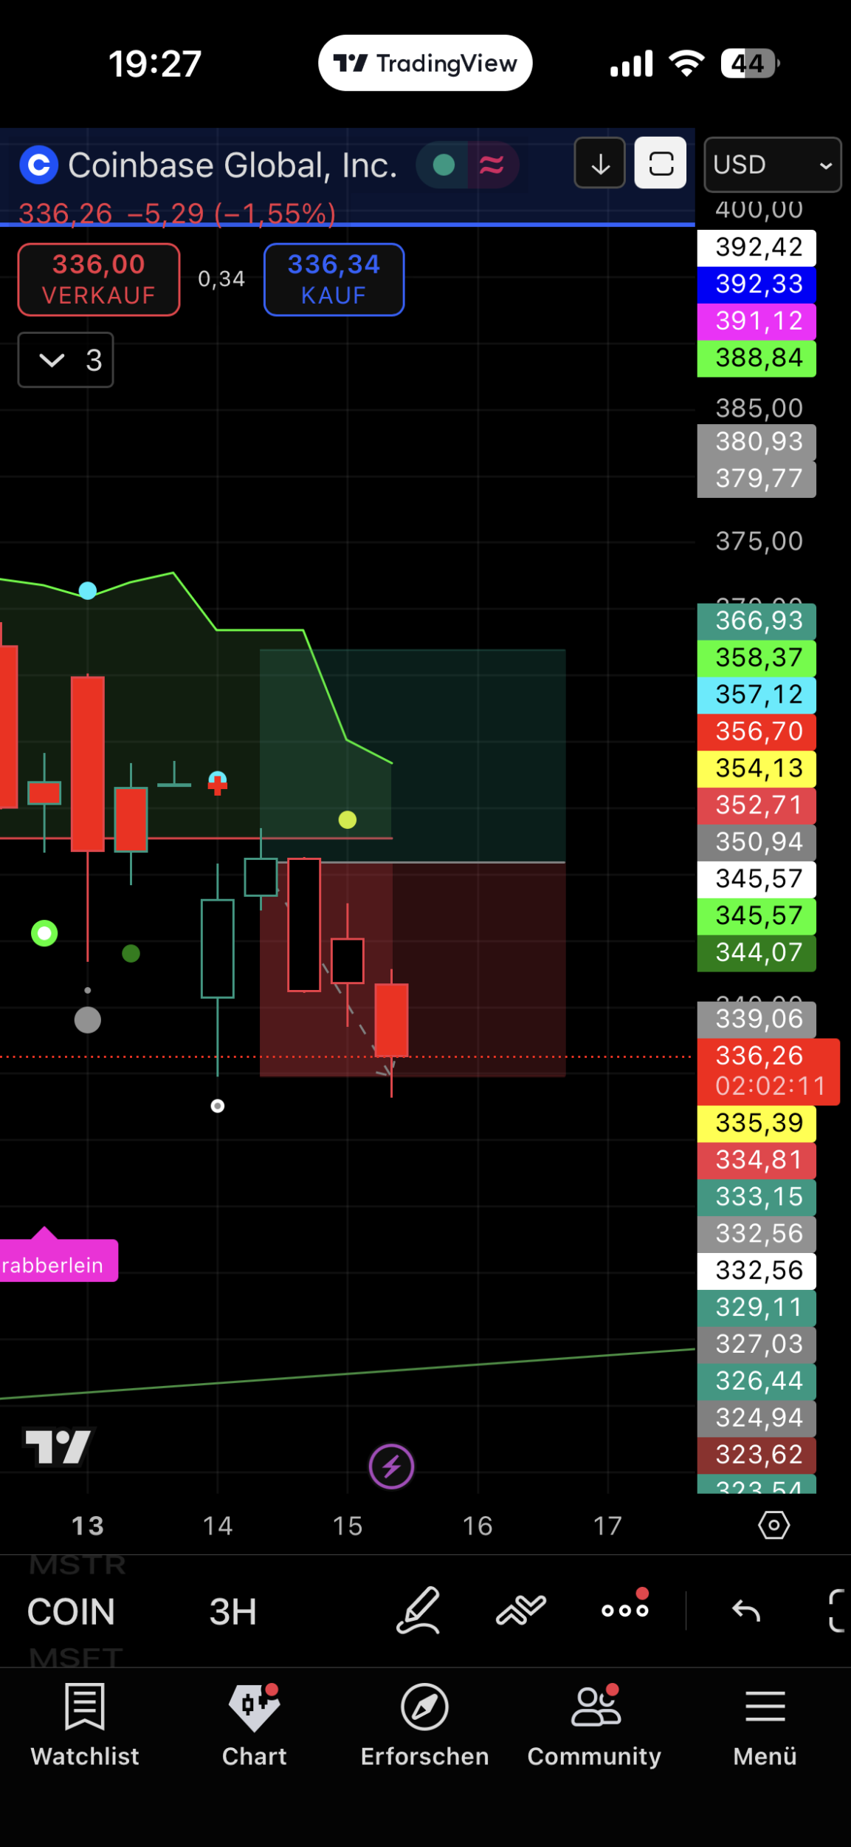Tap the COIN symbol selector
Image resolution: width=851 pixels, height=1847 pixels.
coord(72,1611)
